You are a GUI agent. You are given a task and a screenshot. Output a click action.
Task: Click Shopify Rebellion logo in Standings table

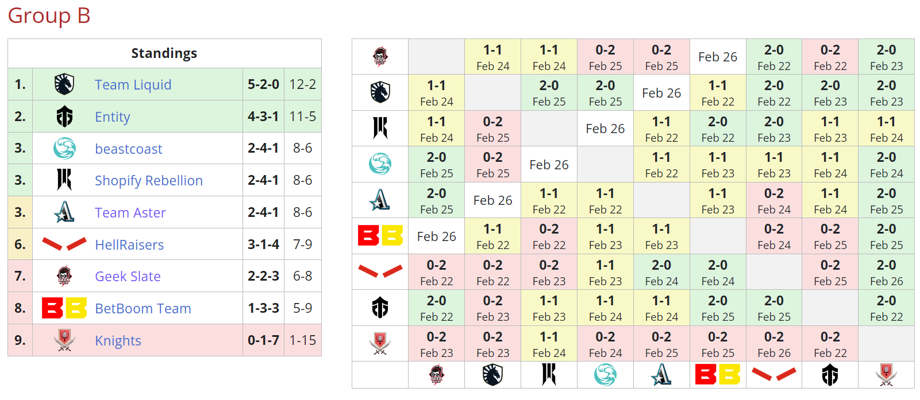[x=64, y=180]
